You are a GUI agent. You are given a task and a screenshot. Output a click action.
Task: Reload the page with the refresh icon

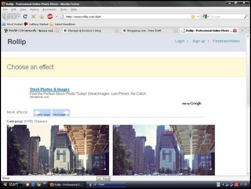pos(25,16)
